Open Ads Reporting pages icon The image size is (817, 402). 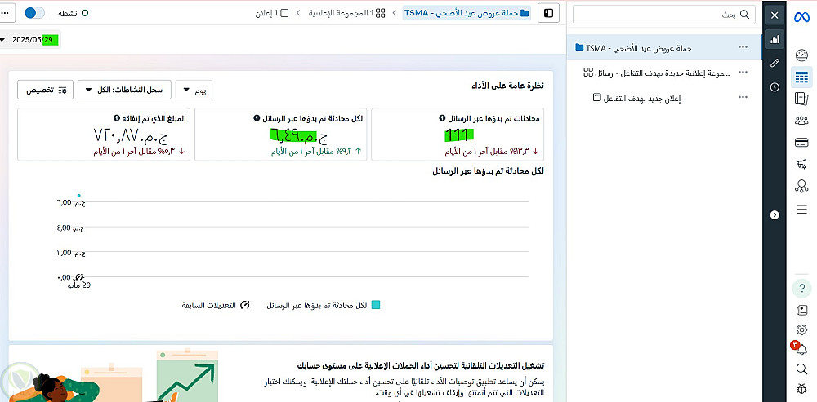tap(801, 99)
